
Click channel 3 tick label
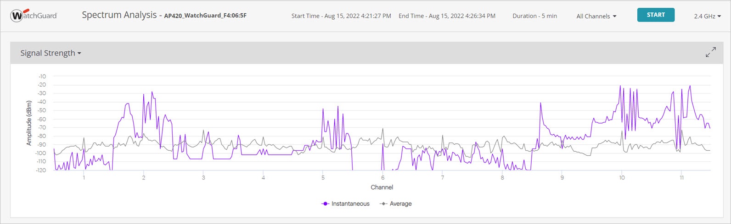[x=203, y=178]
